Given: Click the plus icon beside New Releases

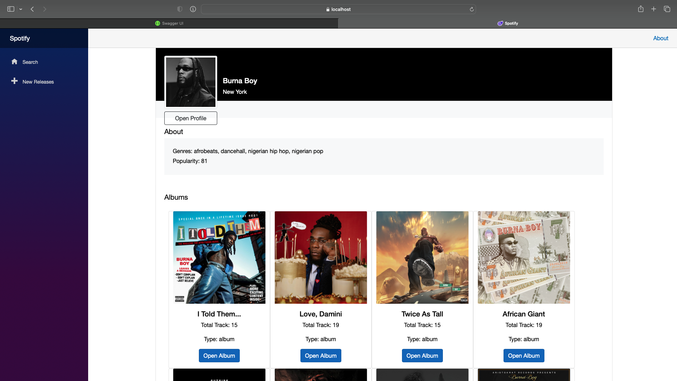Looking at the screenshot, I should point(14,81).
